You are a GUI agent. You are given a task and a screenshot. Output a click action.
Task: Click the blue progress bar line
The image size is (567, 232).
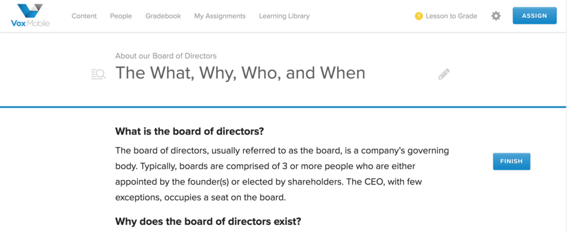click(x=283, y=107)
